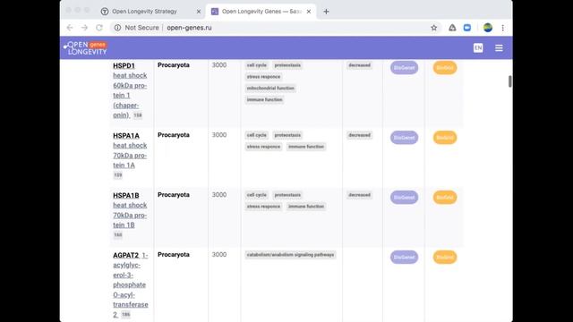Open a new browser tab
The image size is (573, 322).
[326, 12]
